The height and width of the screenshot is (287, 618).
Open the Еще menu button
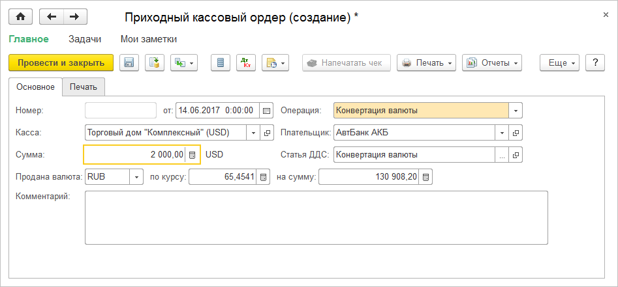coord(560,62)
